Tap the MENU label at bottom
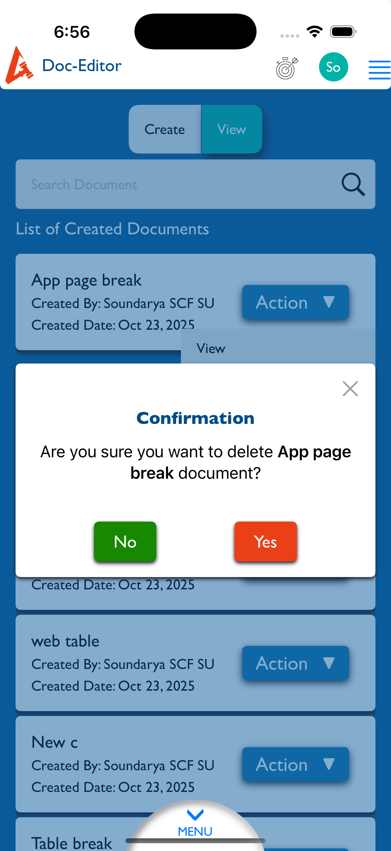This screenshot has height=851, width=391. coord(195,832)
